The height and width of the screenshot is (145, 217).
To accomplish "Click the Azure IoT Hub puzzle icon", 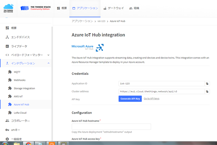I will tap(10, 105).
